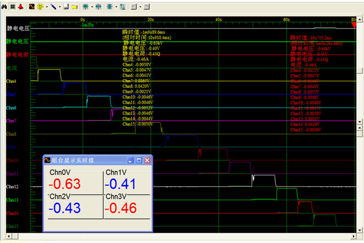Click the Chn1V value -0.41
This screenshot has width=364, height=243.
tap(121, 184)
